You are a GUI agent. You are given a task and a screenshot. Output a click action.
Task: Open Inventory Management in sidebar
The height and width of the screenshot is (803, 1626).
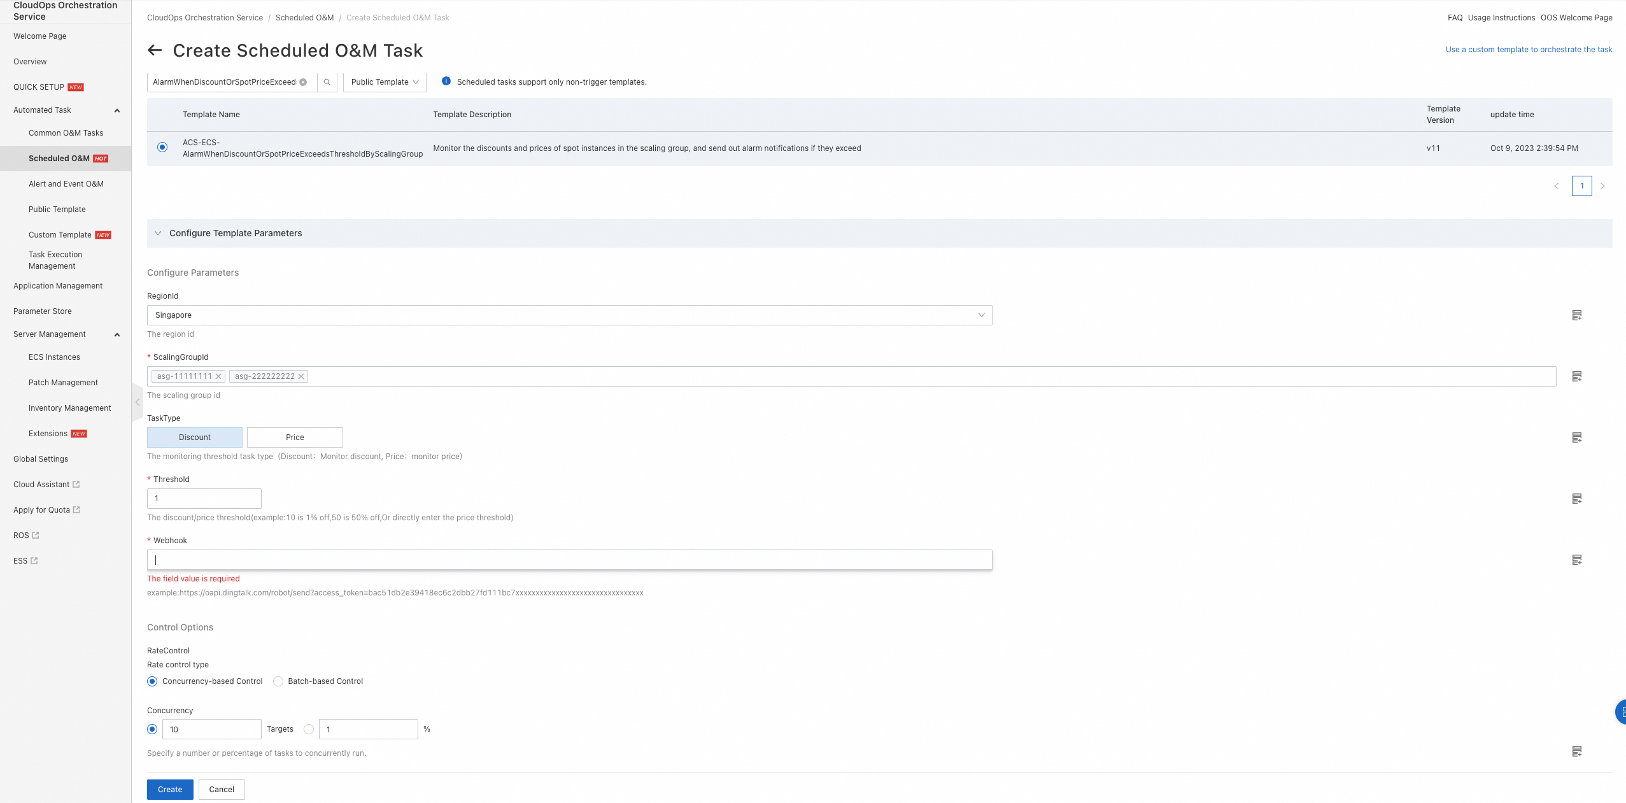(70, 408)
